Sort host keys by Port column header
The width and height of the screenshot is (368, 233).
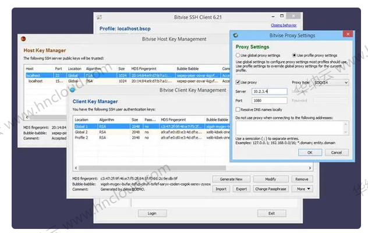click(x=58, y=69)
